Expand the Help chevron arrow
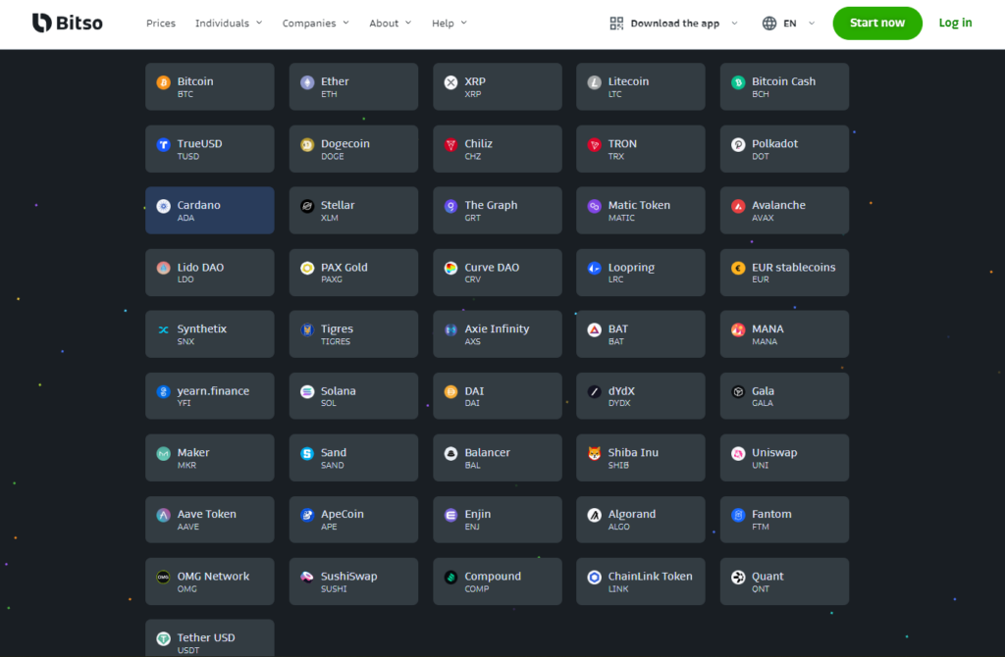This screenshot has width=1005, height=657. point(464,24)
